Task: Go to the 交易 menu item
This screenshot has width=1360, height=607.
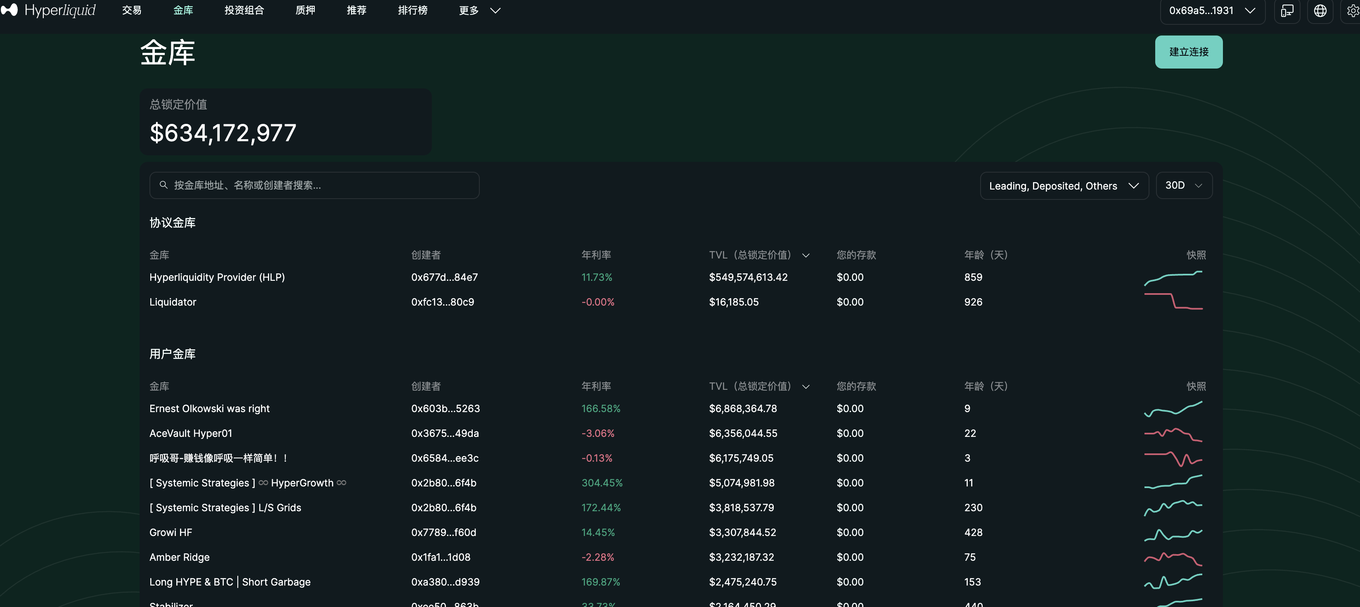Action: 131,11
